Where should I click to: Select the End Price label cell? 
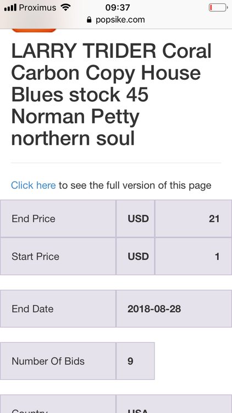pos(58,219)
